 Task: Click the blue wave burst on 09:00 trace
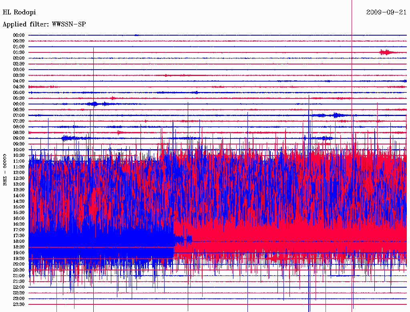coord(67,138)
